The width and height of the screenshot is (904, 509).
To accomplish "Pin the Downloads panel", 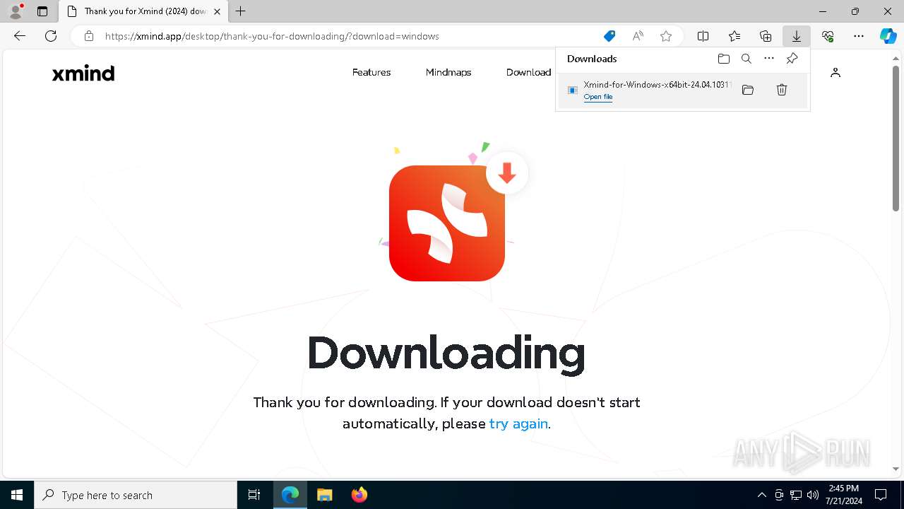I will tap(792, 59).
